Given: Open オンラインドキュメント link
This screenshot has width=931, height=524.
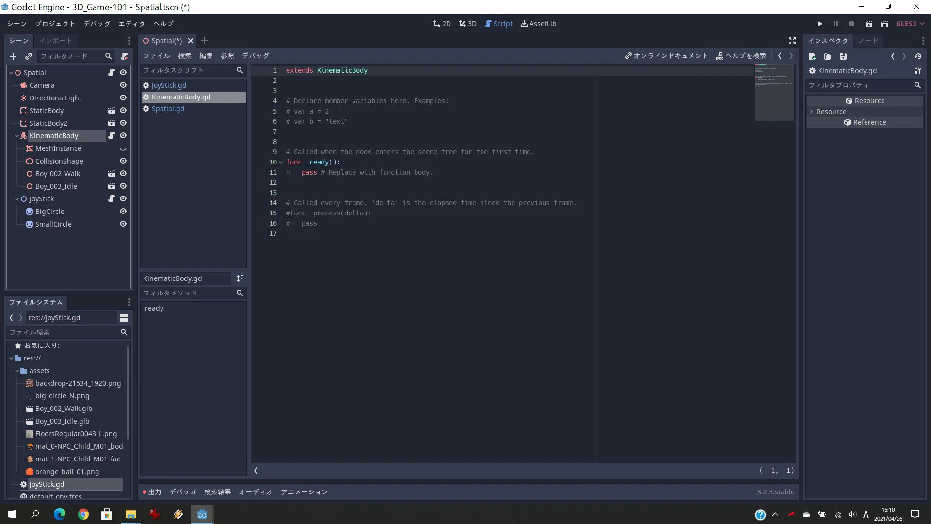Looking at the screenshot, I should 666,56.
